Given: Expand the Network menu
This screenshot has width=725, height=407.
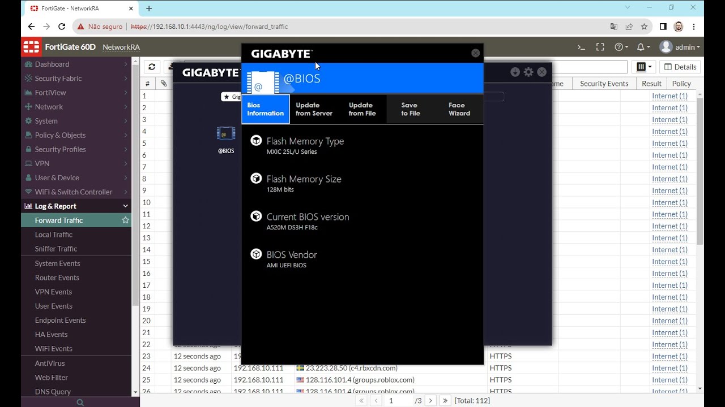Looking at the screenshot, I should click(x=76, y=106).
